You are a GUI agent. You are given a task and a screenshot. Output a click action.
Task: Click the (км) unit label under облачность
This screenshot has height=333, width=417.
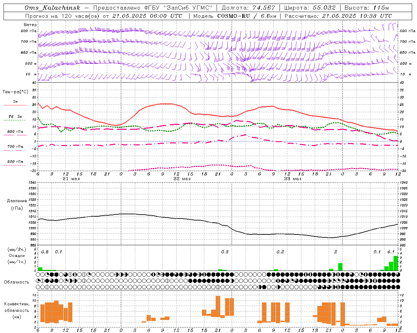17,317
